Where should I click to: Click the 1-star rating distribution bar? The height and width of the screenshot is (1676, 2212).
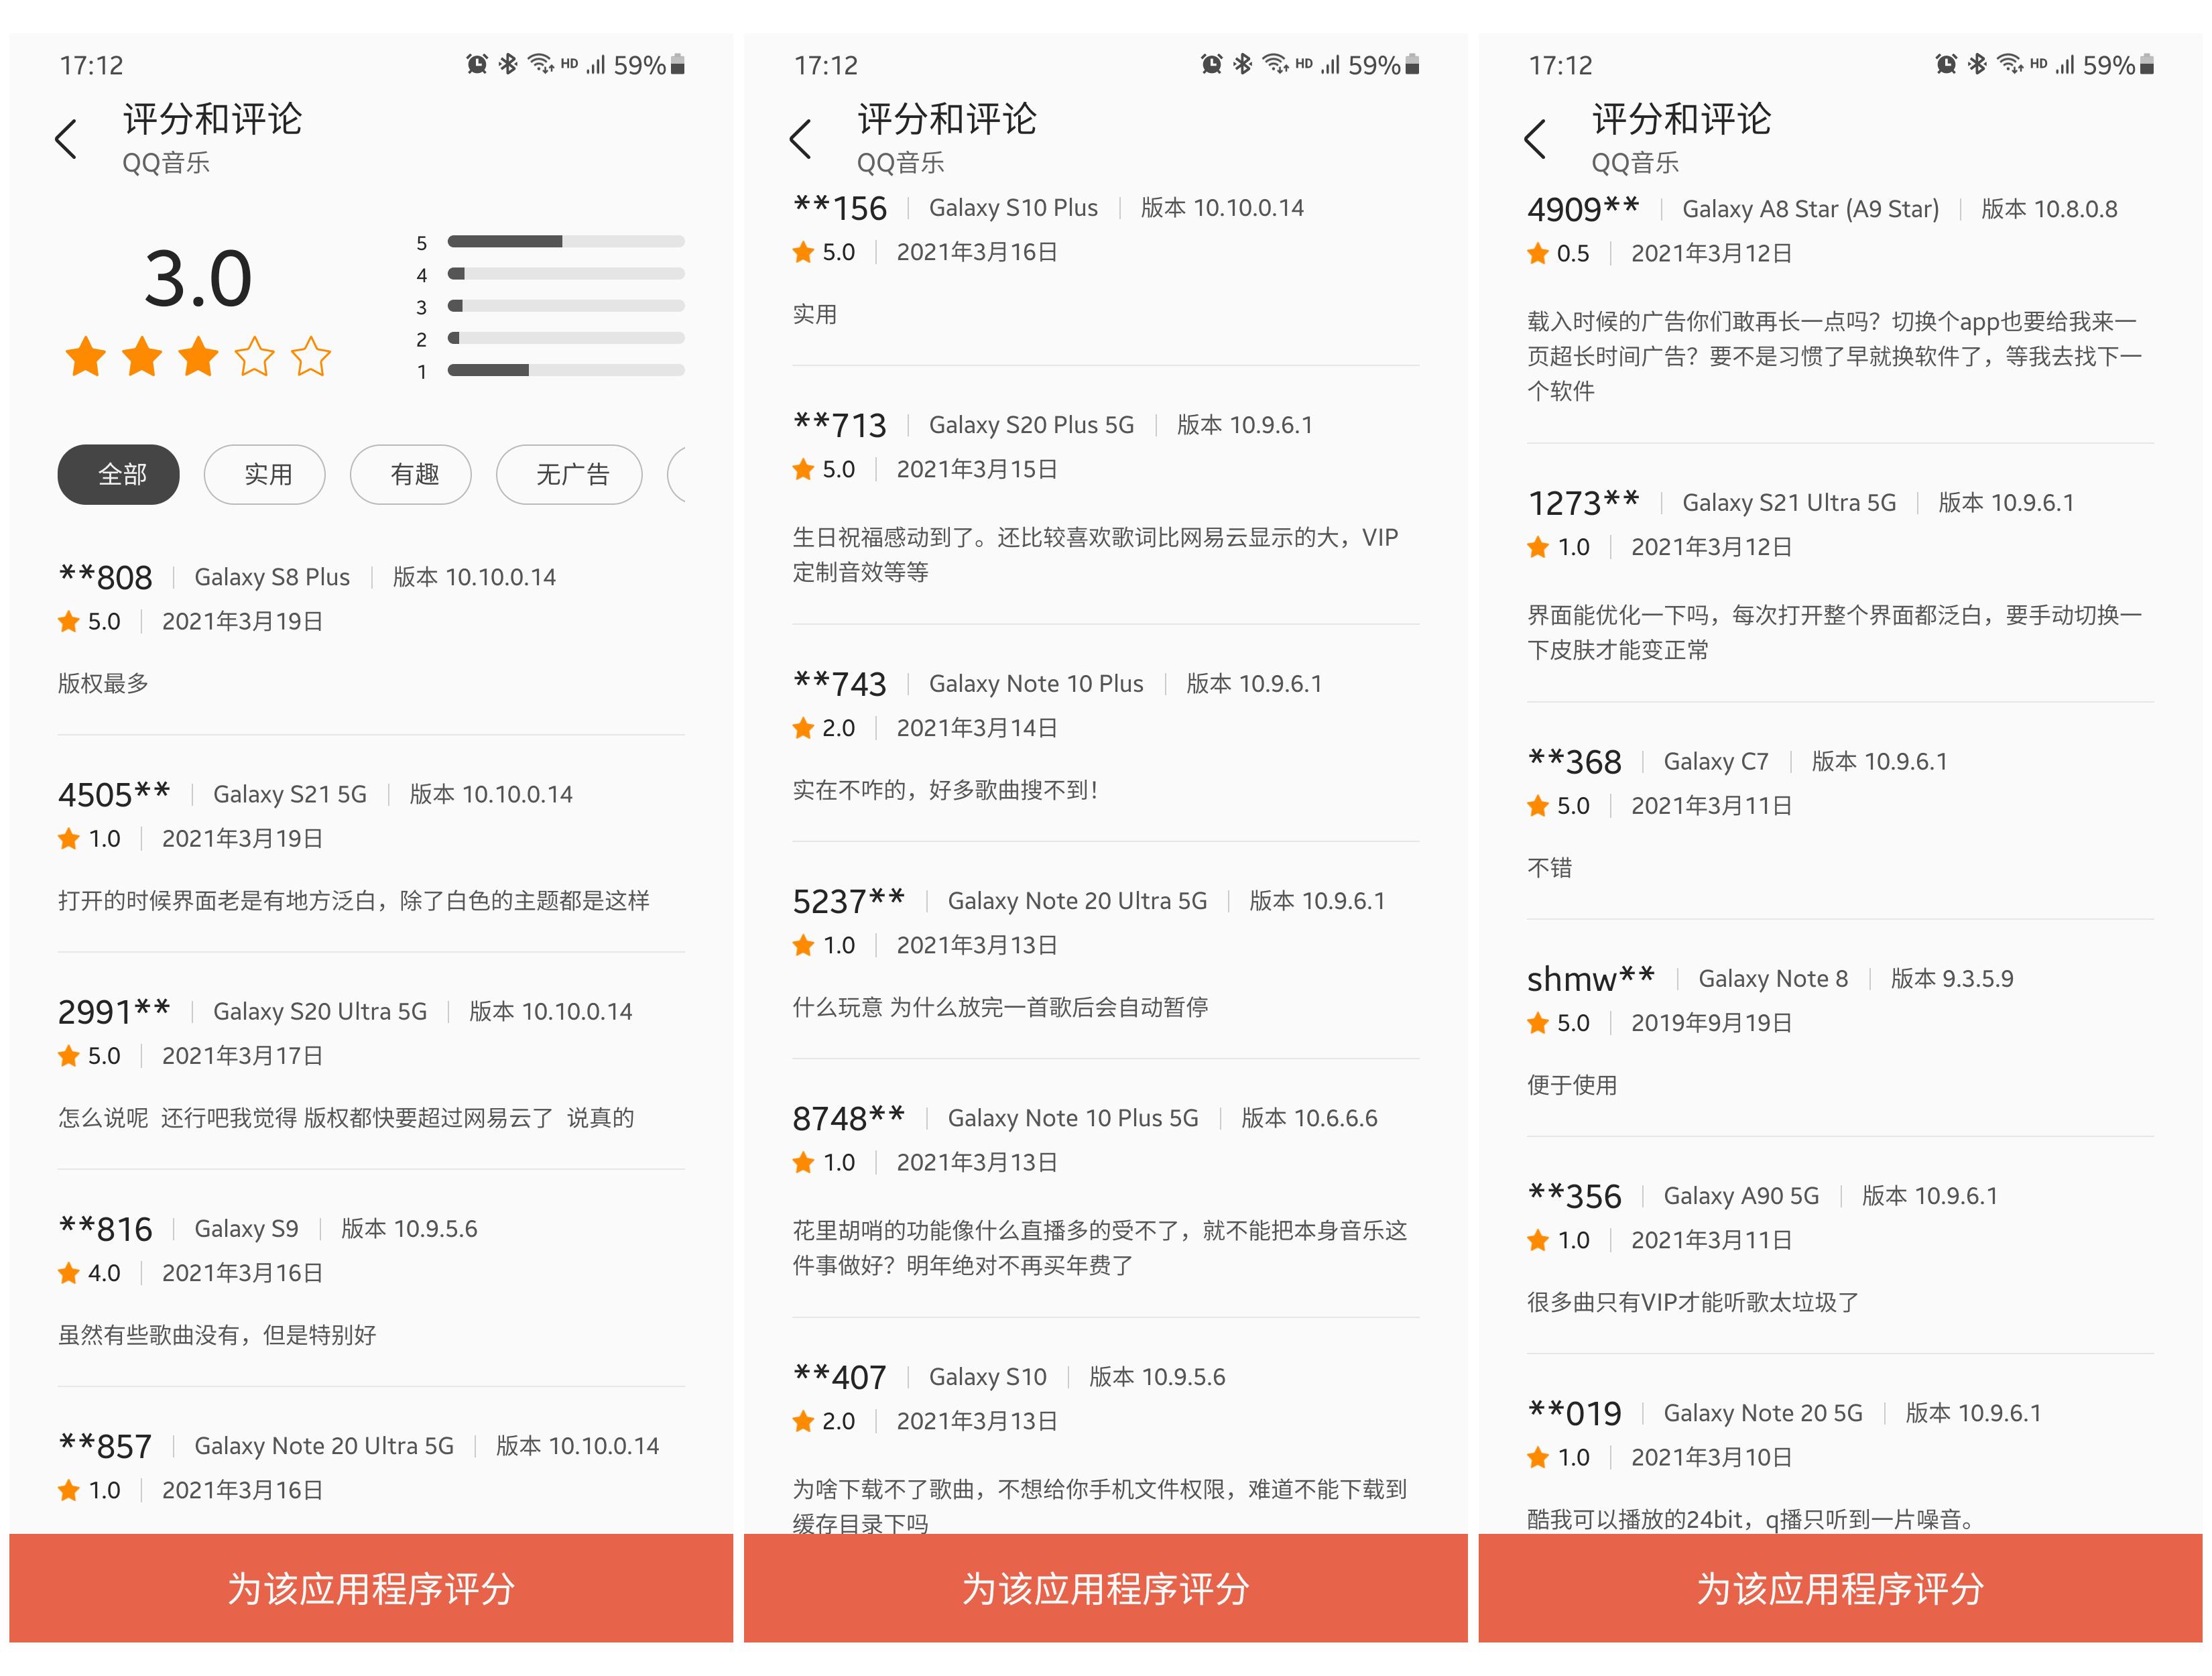click(566, 370)
